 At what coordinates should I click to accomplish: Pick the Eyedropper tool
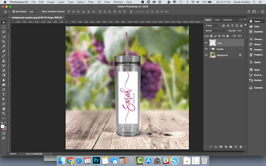point(4,46)
